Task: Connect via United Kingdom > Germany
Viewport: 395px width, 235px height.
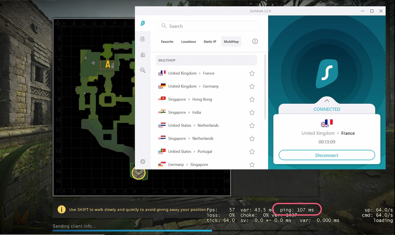Action: click(x=206, y=86)
